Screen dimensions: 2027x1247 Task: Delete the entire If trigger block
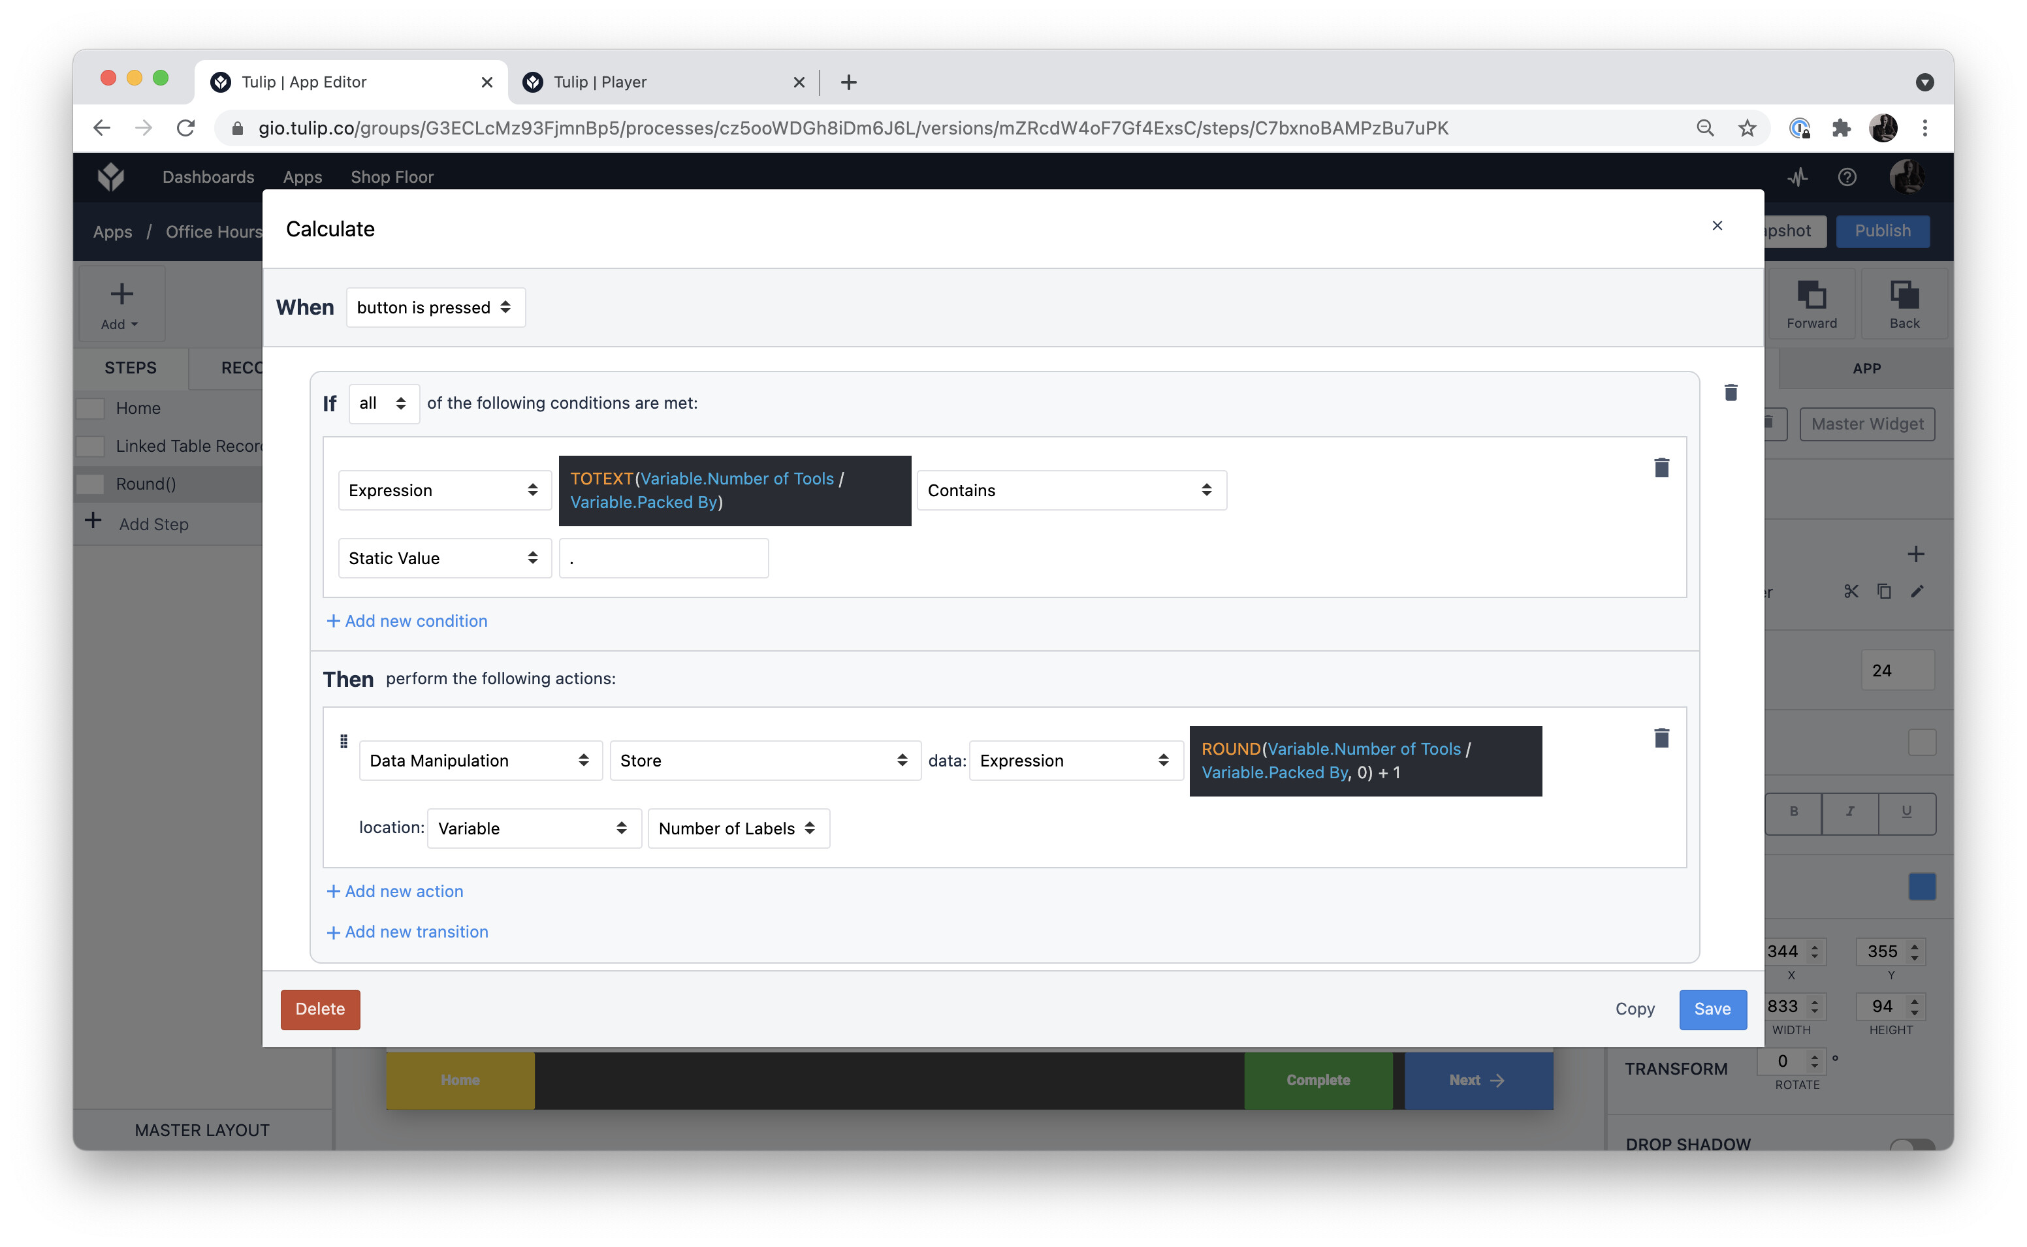pos(1730,392)
